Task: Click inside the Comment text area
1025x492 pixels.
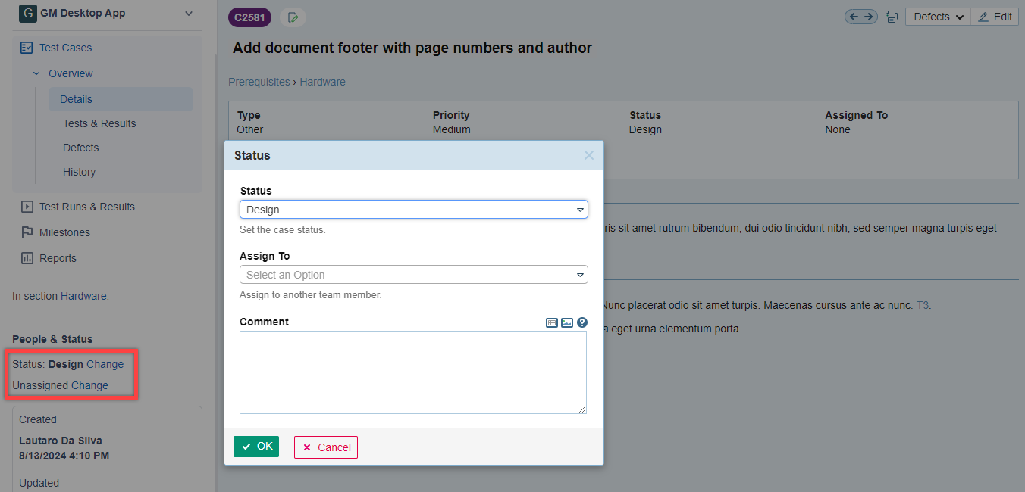Action: [x=413, y=372]
